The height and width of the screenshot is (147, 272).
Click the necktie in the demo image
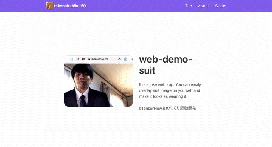coord(83,101)
